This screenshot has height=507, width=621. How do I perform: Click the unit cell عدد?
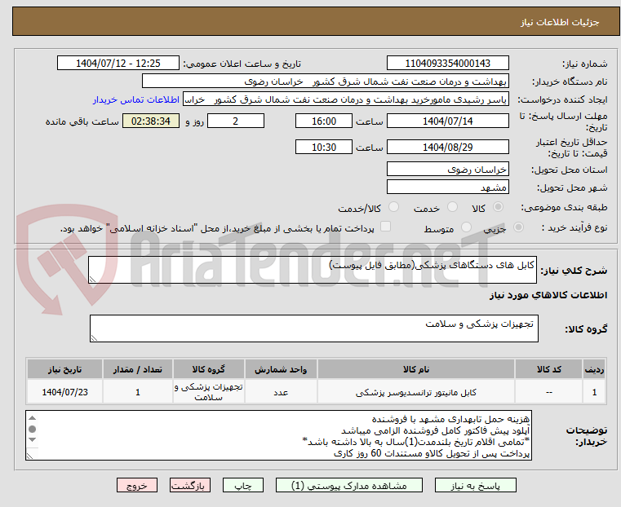click(281, 392)
